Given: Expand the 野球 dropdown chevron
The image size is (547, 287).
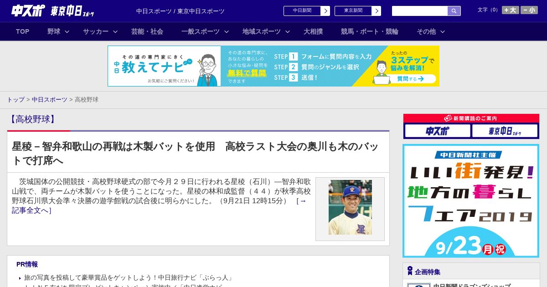Looking at the screenshot, I should click(x=67, y=31).
